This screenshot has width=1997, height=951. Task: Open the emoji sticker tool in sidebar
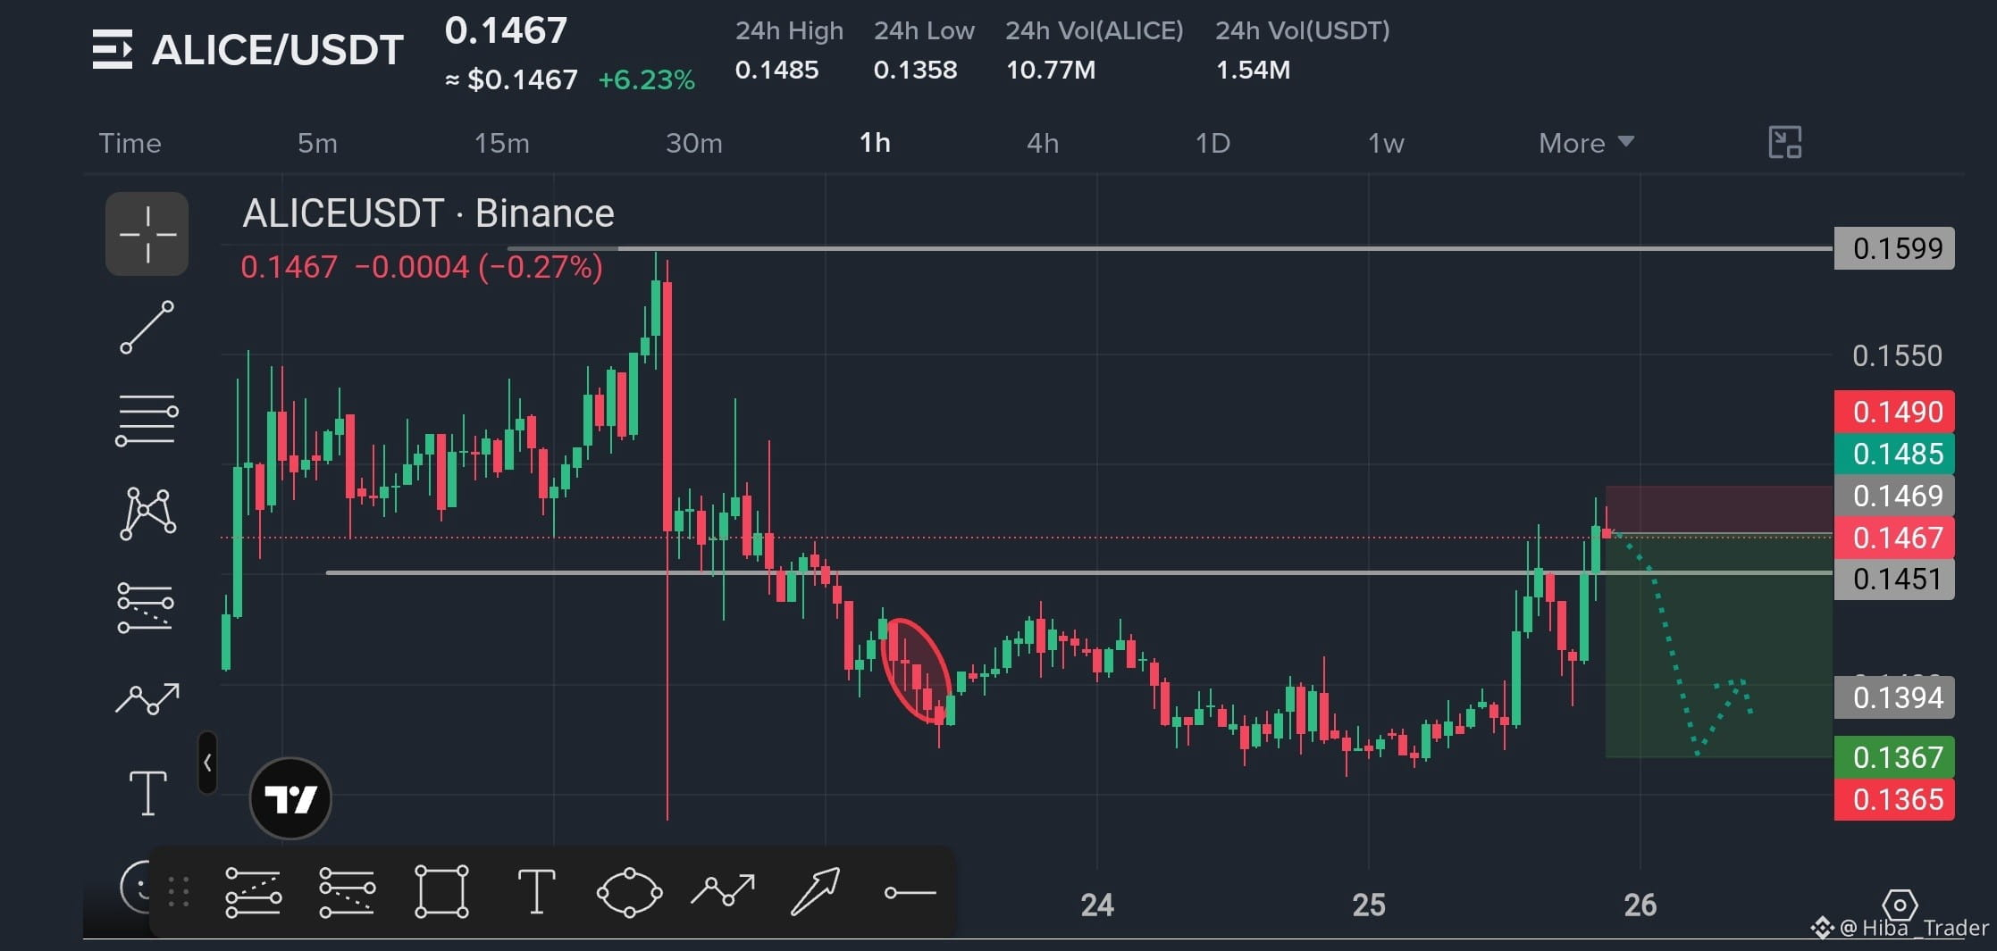pyautogui.click(x=137, y=887)
